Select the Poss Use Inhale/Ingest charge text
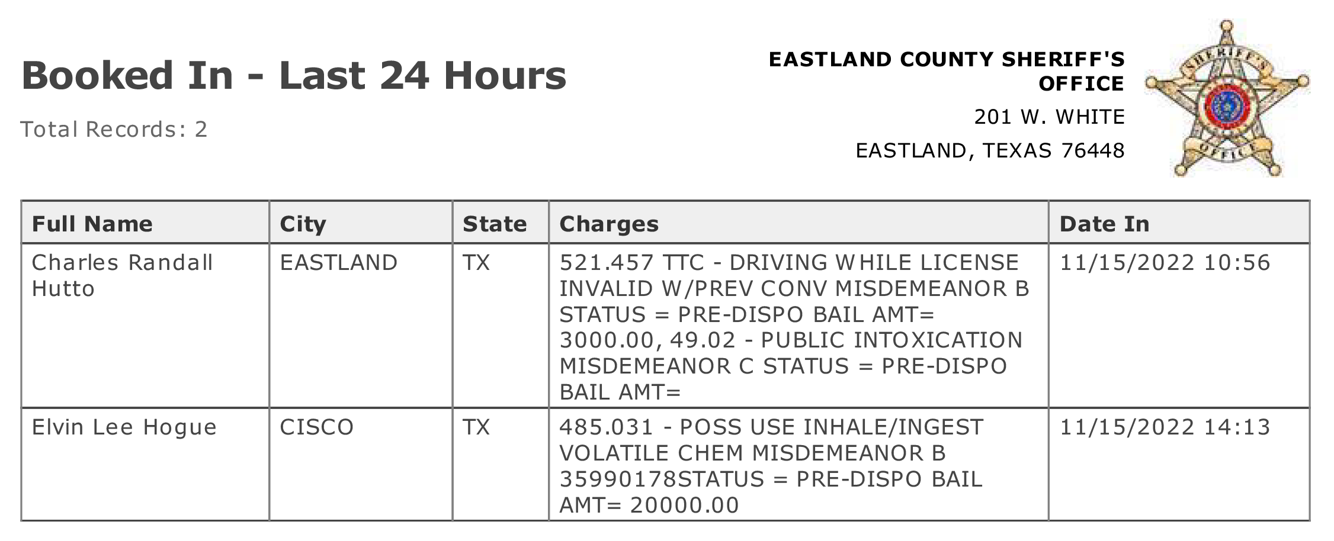Screen dimensions: 1334x541 coord(771,466)
